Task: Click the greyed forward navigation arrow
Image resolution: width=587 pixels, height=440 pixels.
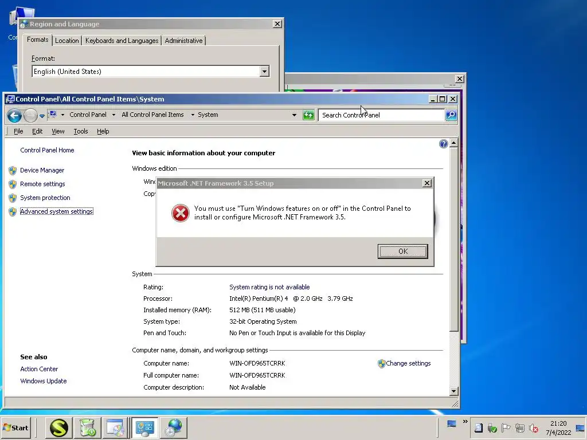Action: pyautogui.click(x=31, y=116)
